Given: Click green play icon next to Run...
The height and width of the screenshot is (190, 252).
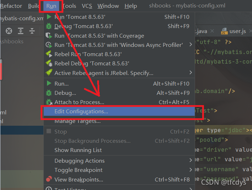Looking at the screenshot, I should (x=49, y=83).
